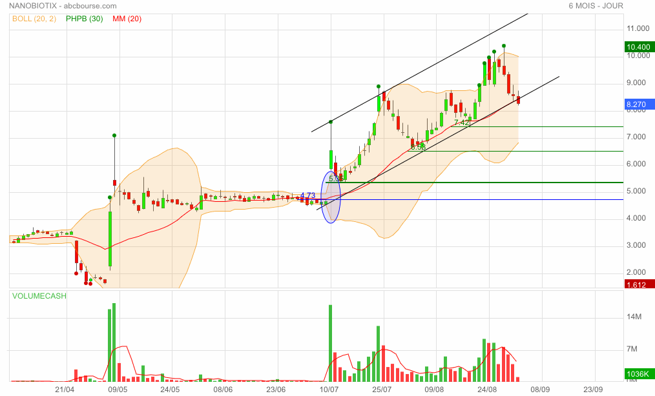Click the 3.000 price axis label
Screen dimensions: 655x396
point(636,245)
